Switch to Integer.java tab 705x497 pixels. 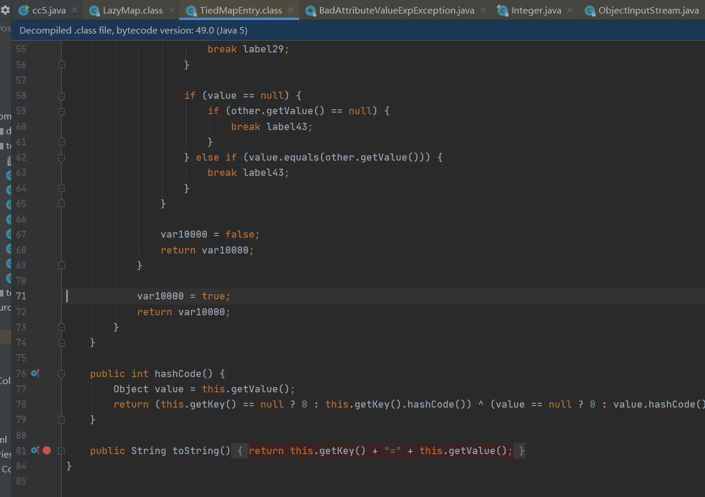click(x=536, y=11)
